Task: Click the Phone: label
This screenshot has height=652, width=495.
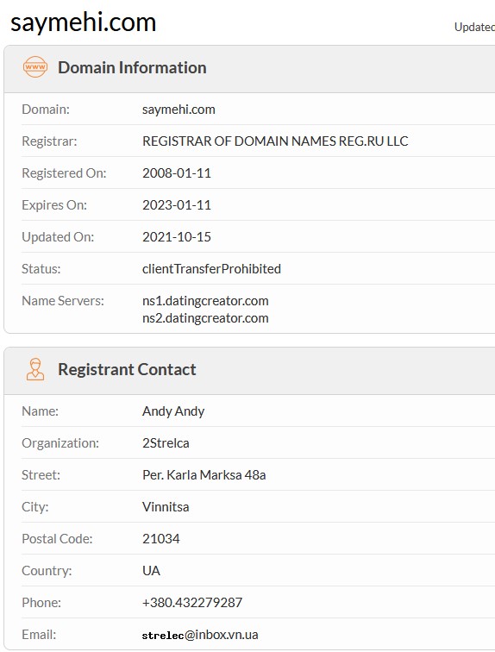Action: point(41,603)
